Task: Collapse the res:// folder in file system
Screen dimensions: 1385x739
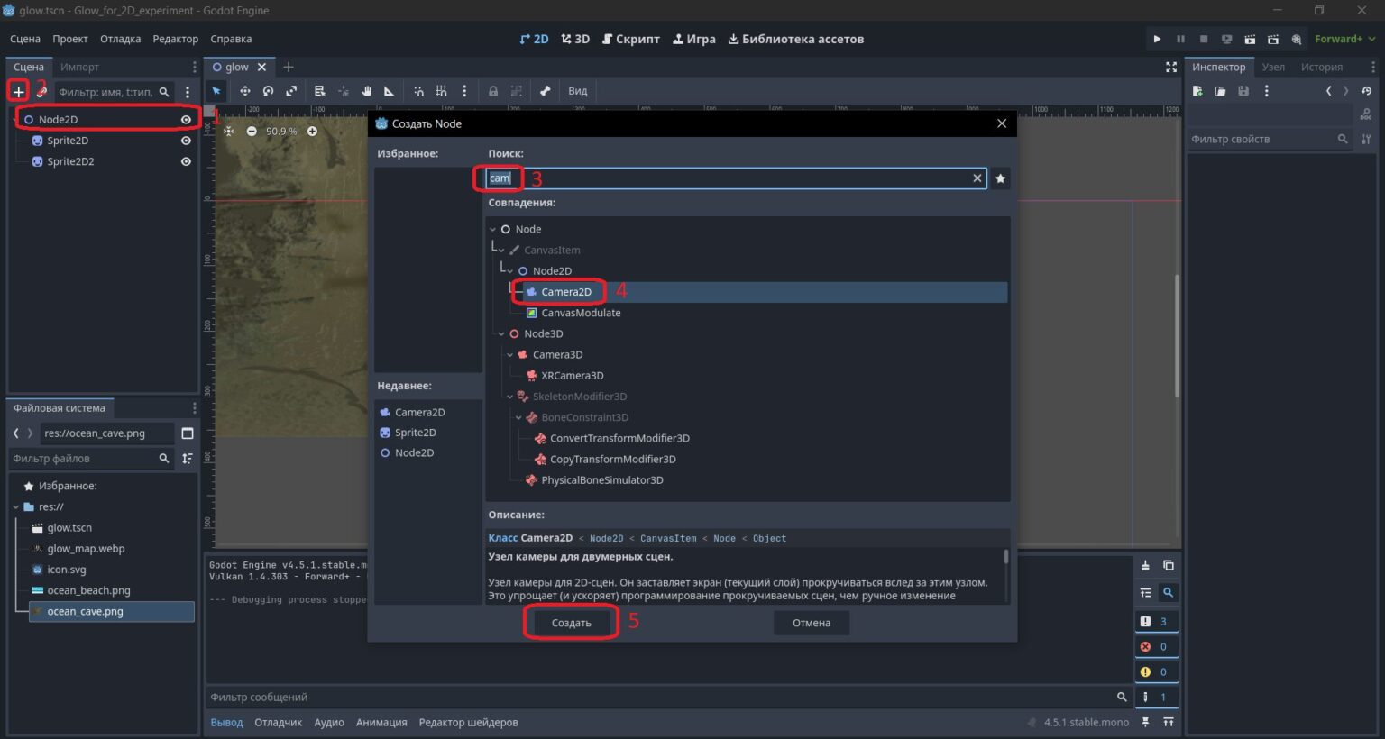Action: pos(15,507)
